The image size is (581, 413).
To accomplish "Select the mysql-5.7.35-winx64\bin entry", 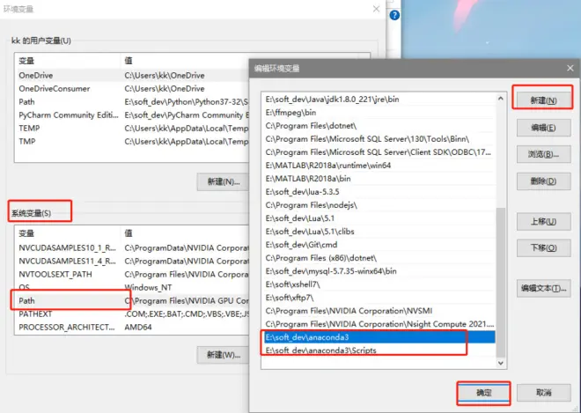I will [x=378, y=271].
